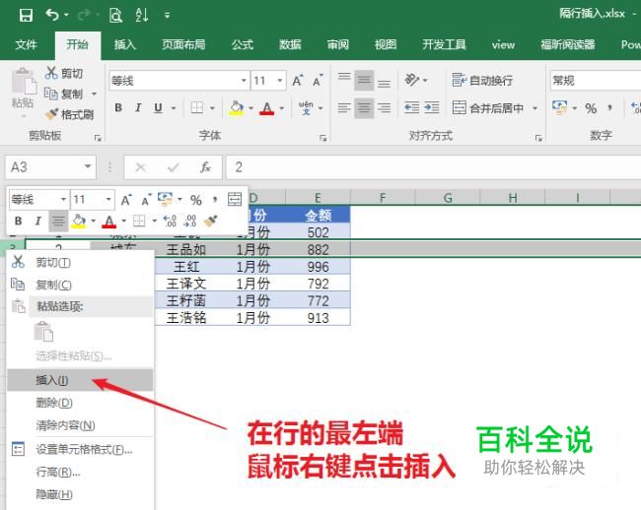This screenshot has height=510, width=641.
Task: Click Decrease Font Size in ribbon
Action: pos(318,81)
